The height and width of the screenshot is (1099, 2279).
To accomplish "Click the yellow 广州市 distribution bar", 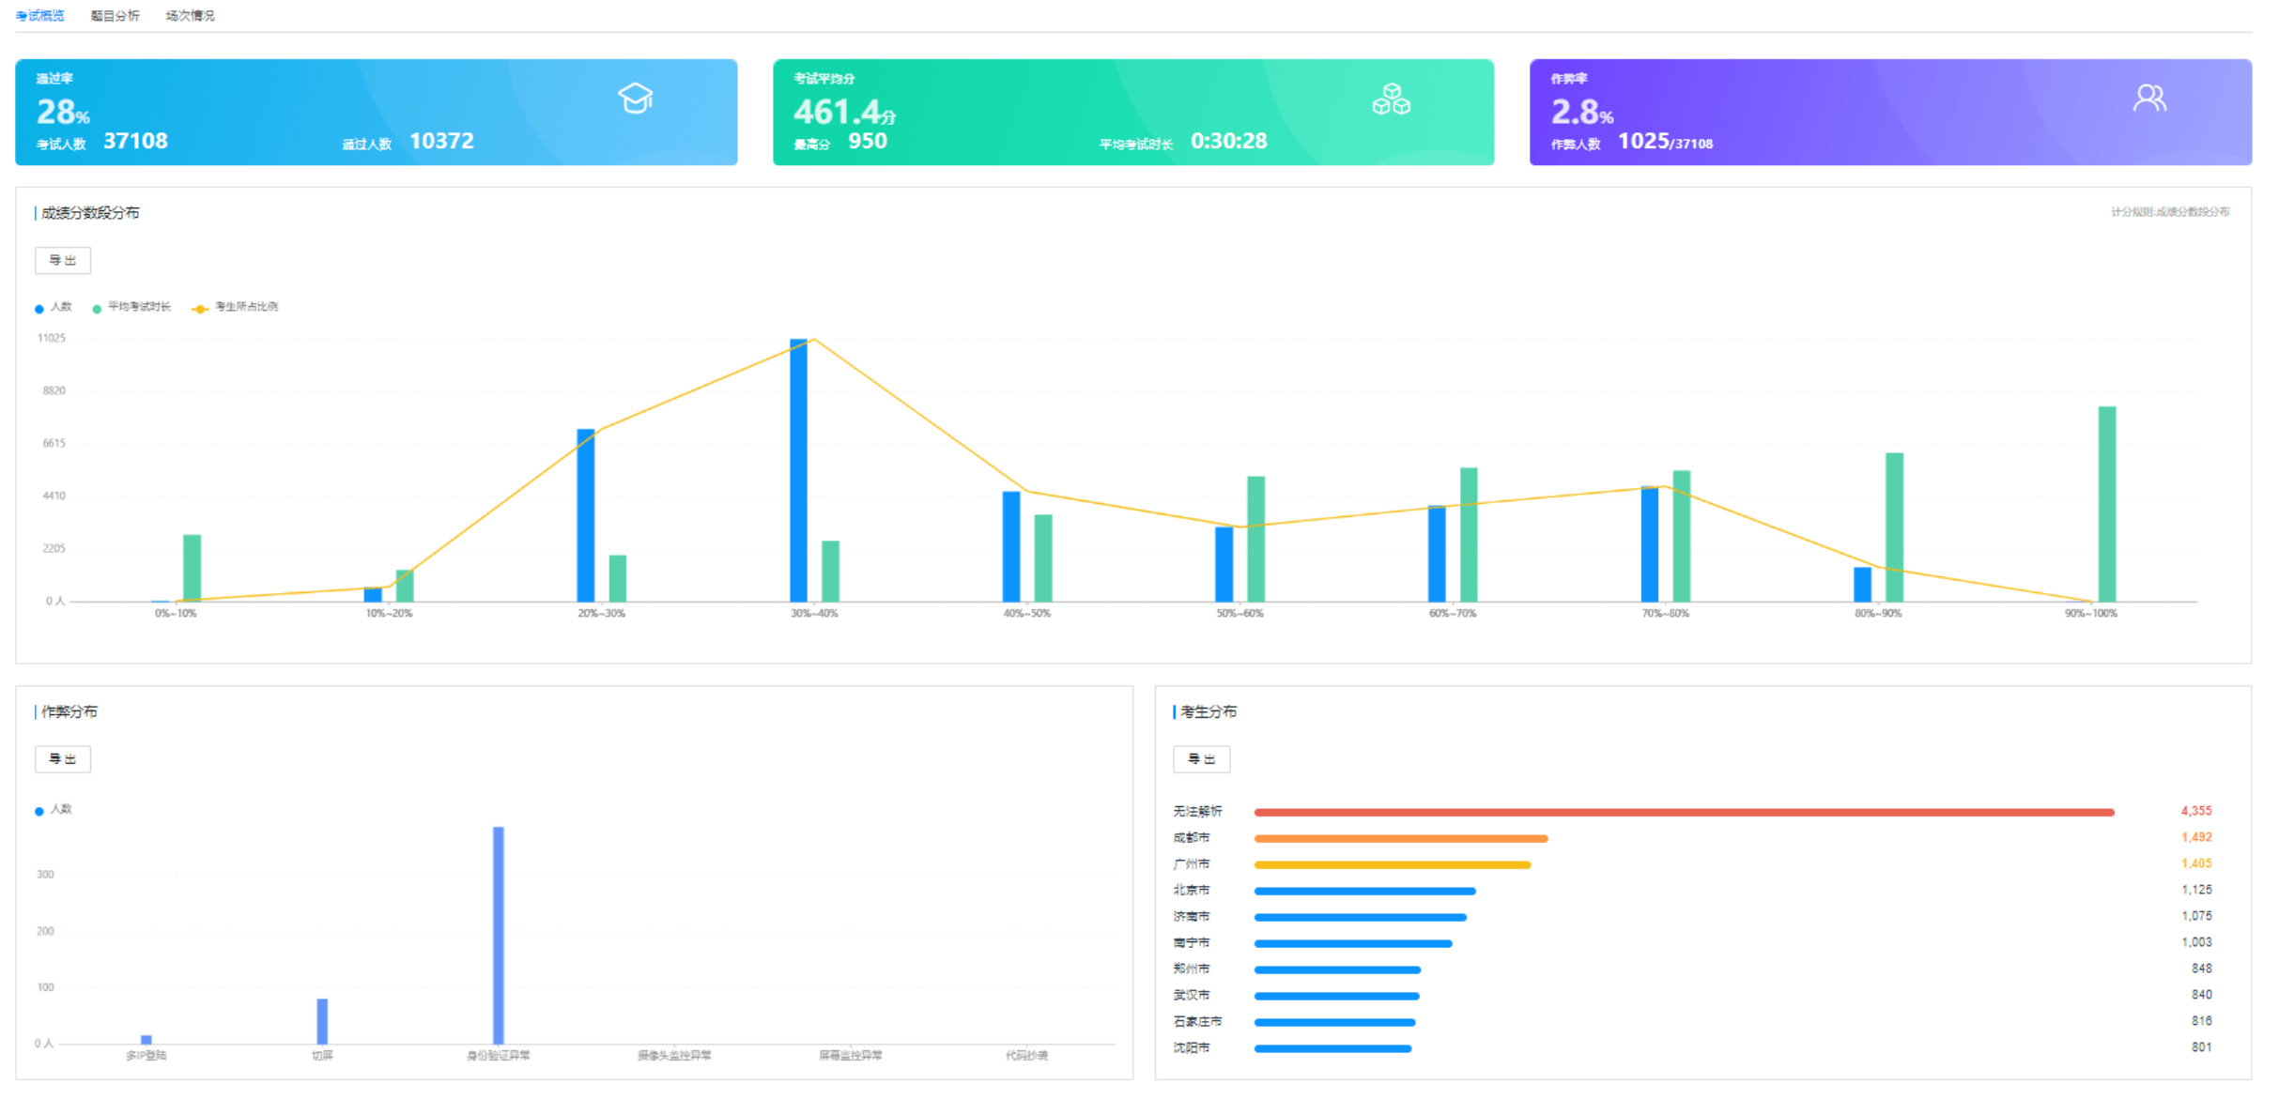I will pyautogui.click(x=1392, y=864).
